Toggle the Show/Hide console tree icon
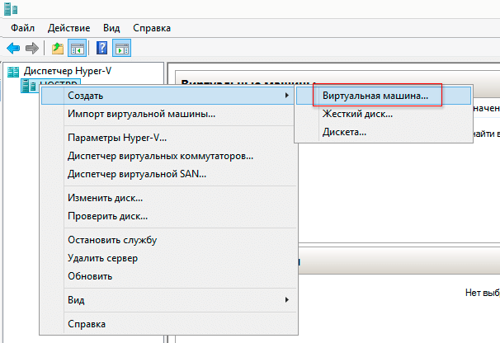Screen dimensions: 500x343 [x=78, y=49]
